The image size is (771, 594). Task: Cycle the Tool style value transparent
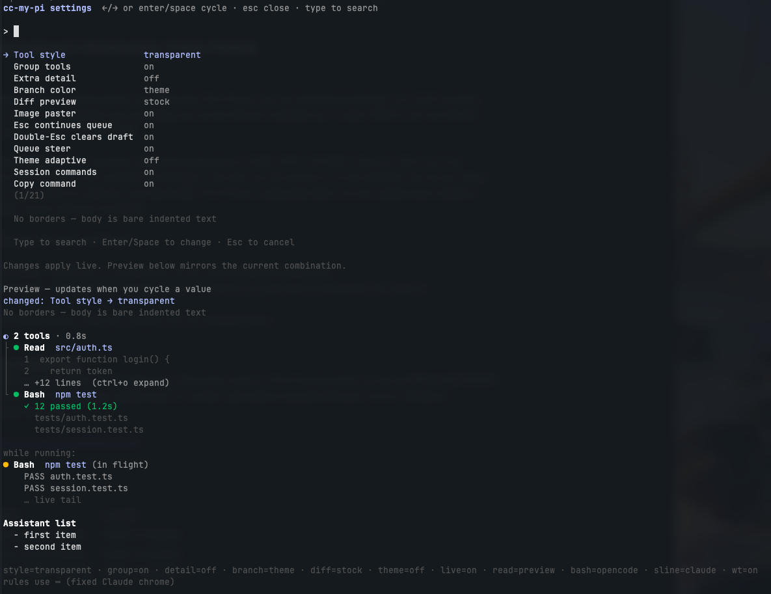tap(172, 55)
